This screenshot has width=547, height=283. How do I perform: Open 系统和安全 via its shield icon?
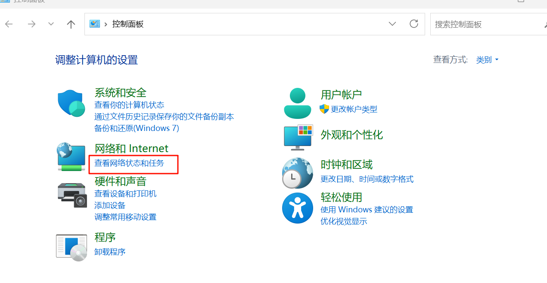point(71,103)
